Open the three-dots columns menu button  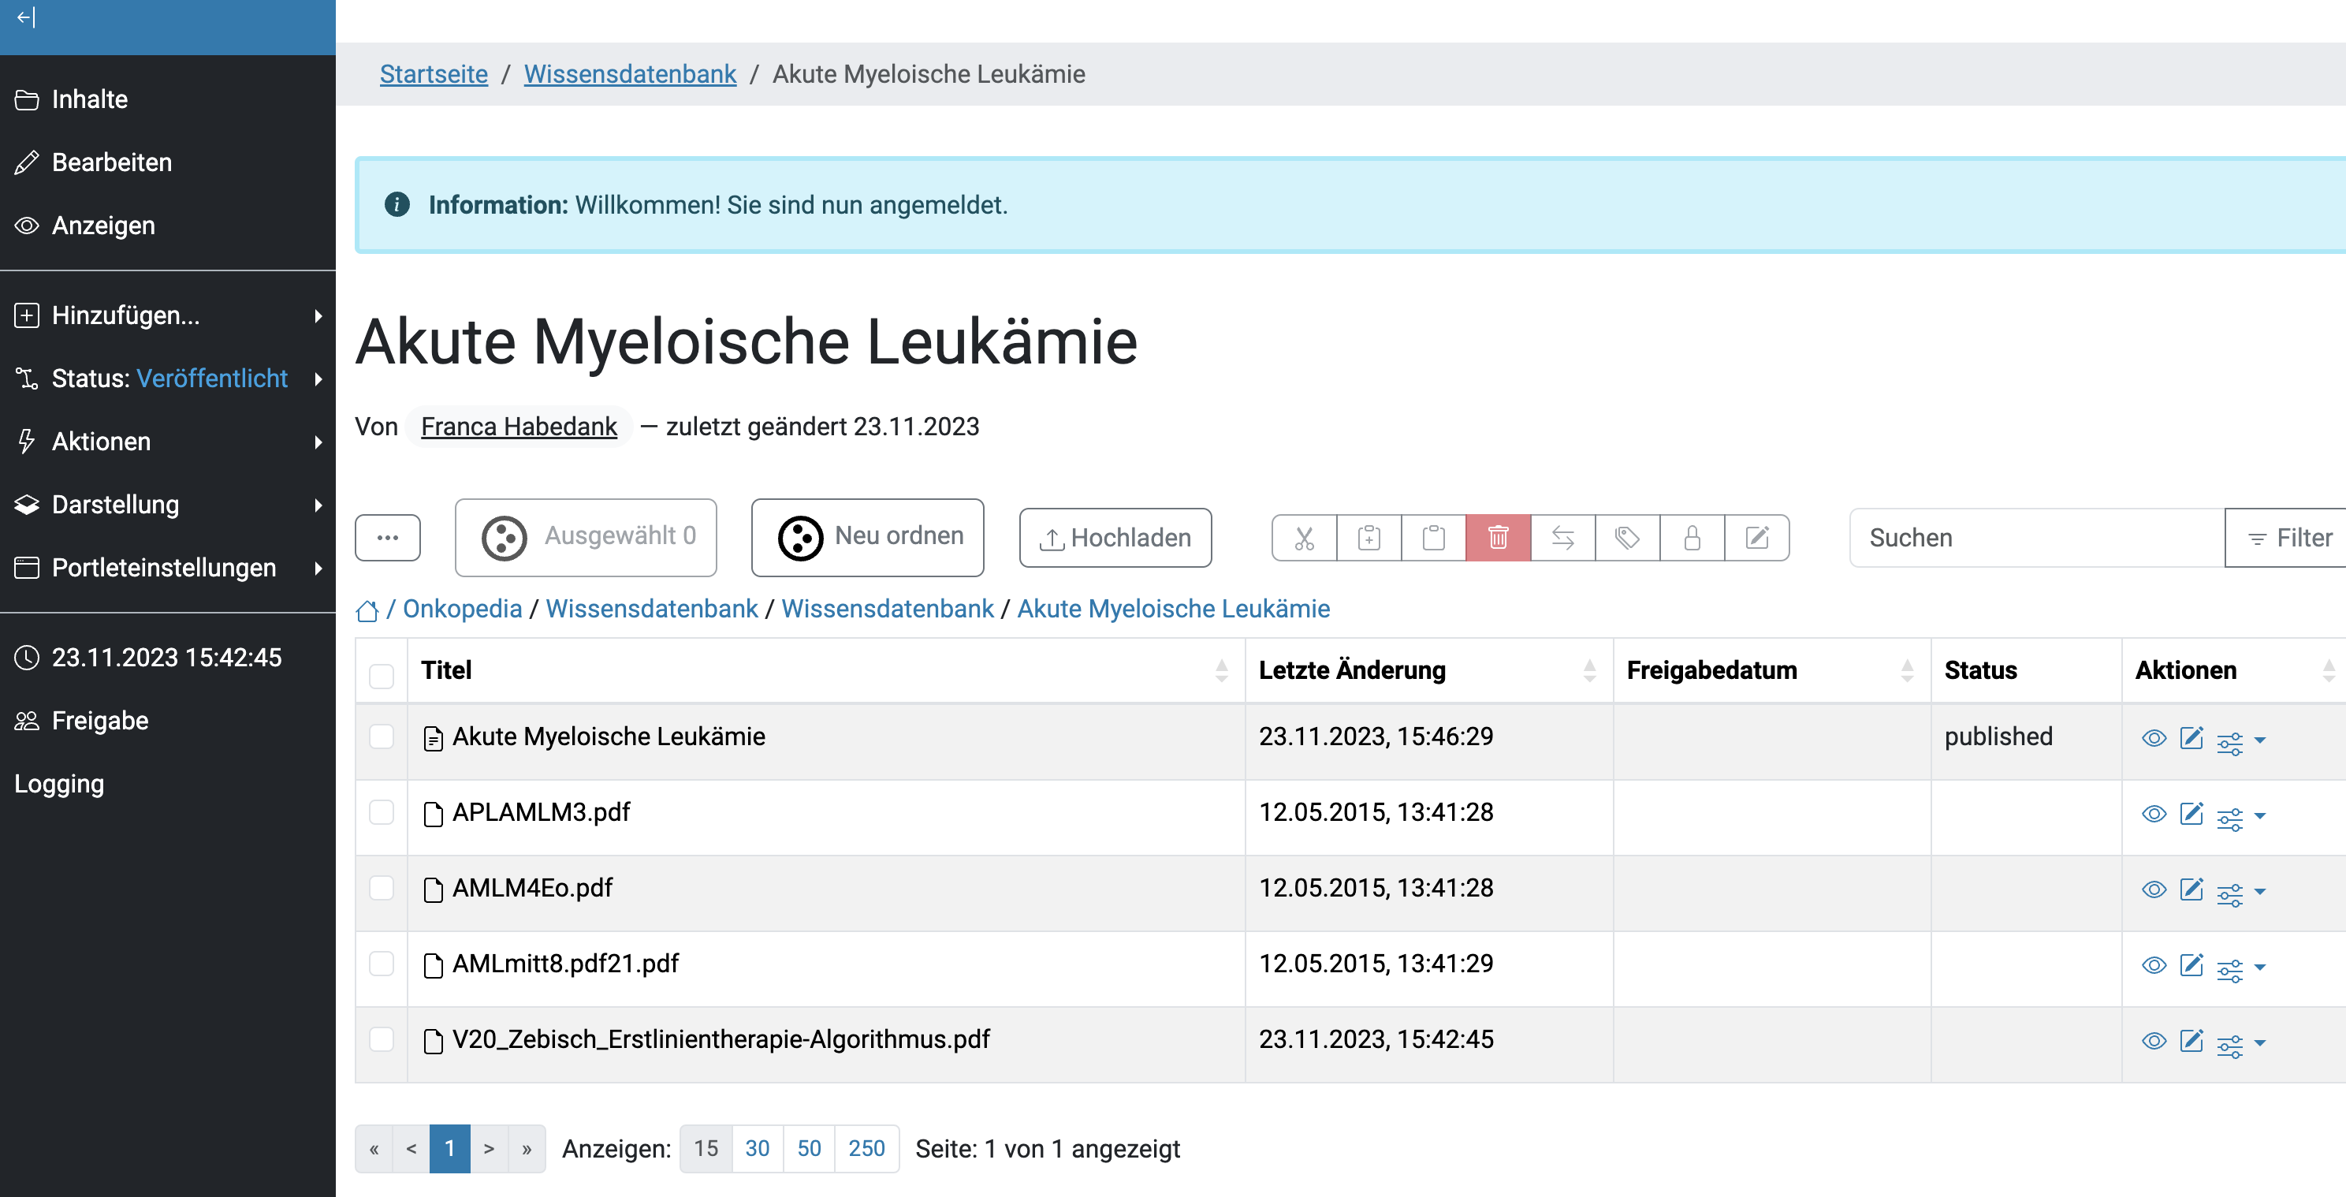(388, 538)
